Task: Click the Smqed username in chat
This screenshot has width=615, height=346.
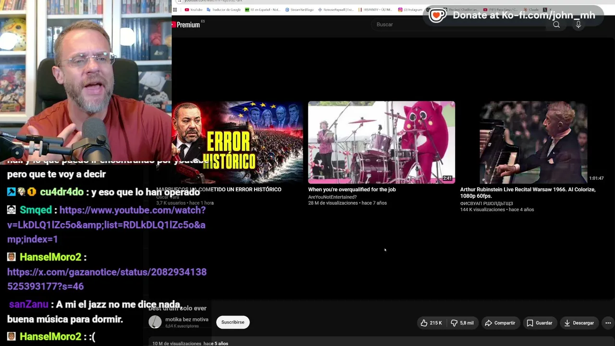Action: (36, 210)
